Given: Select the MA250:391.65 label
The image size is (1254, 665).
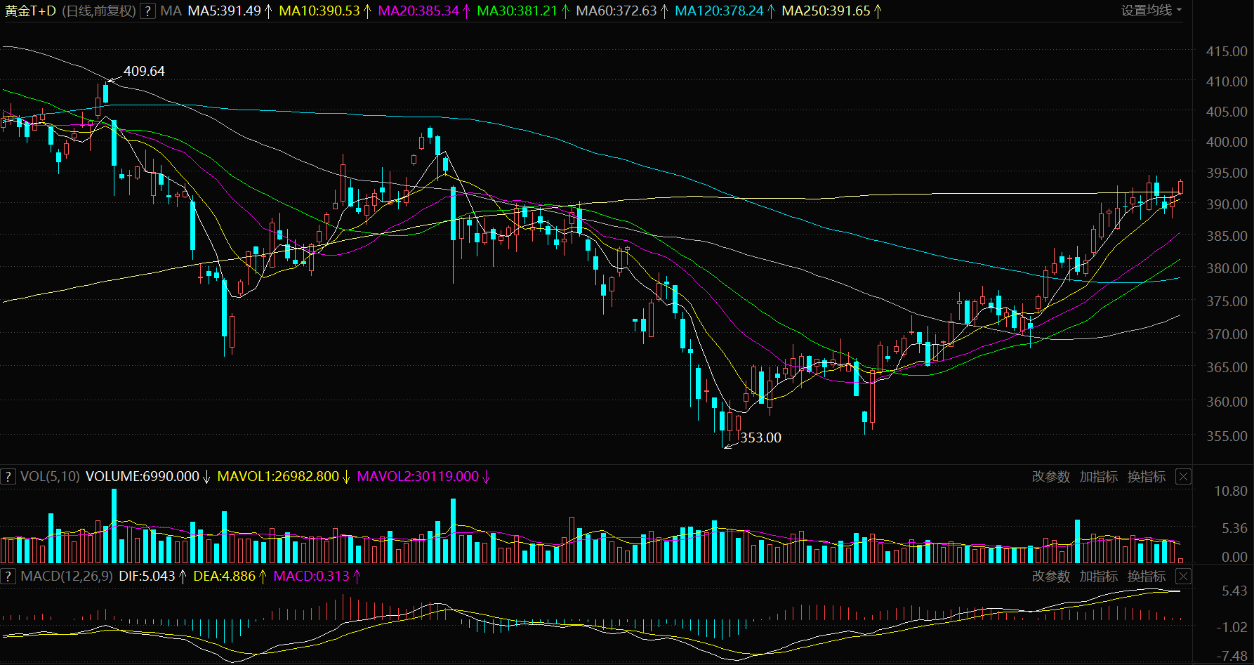Looking at the screenshot, I should (826, 11).
